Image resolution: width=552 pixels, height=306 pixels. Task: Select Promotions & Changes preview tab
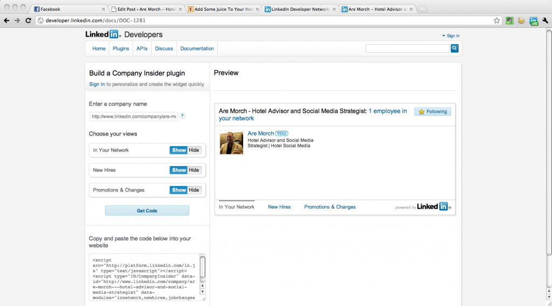(330, 207)
